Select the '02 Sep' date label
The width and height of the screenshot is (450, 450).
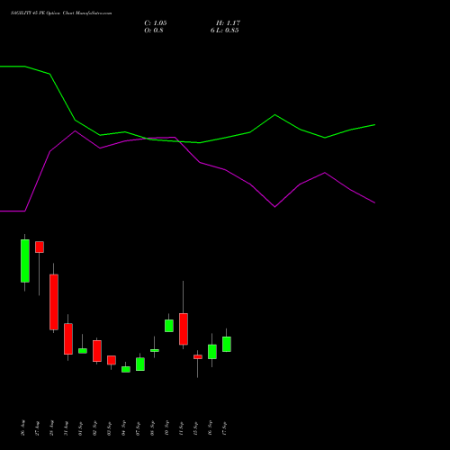point(95,427)
